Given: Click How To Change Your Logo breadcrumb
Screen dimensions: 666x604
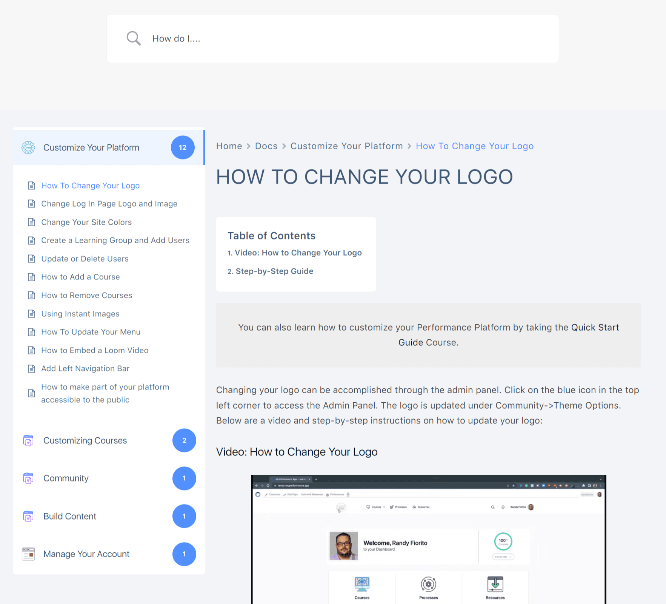Looking at the screenshot, I should (x=475, y=146).
